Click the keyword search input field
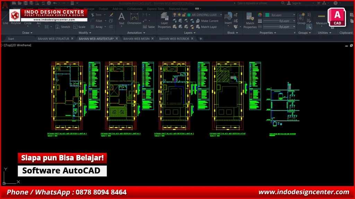355x199 pixels. coord(258,3)
